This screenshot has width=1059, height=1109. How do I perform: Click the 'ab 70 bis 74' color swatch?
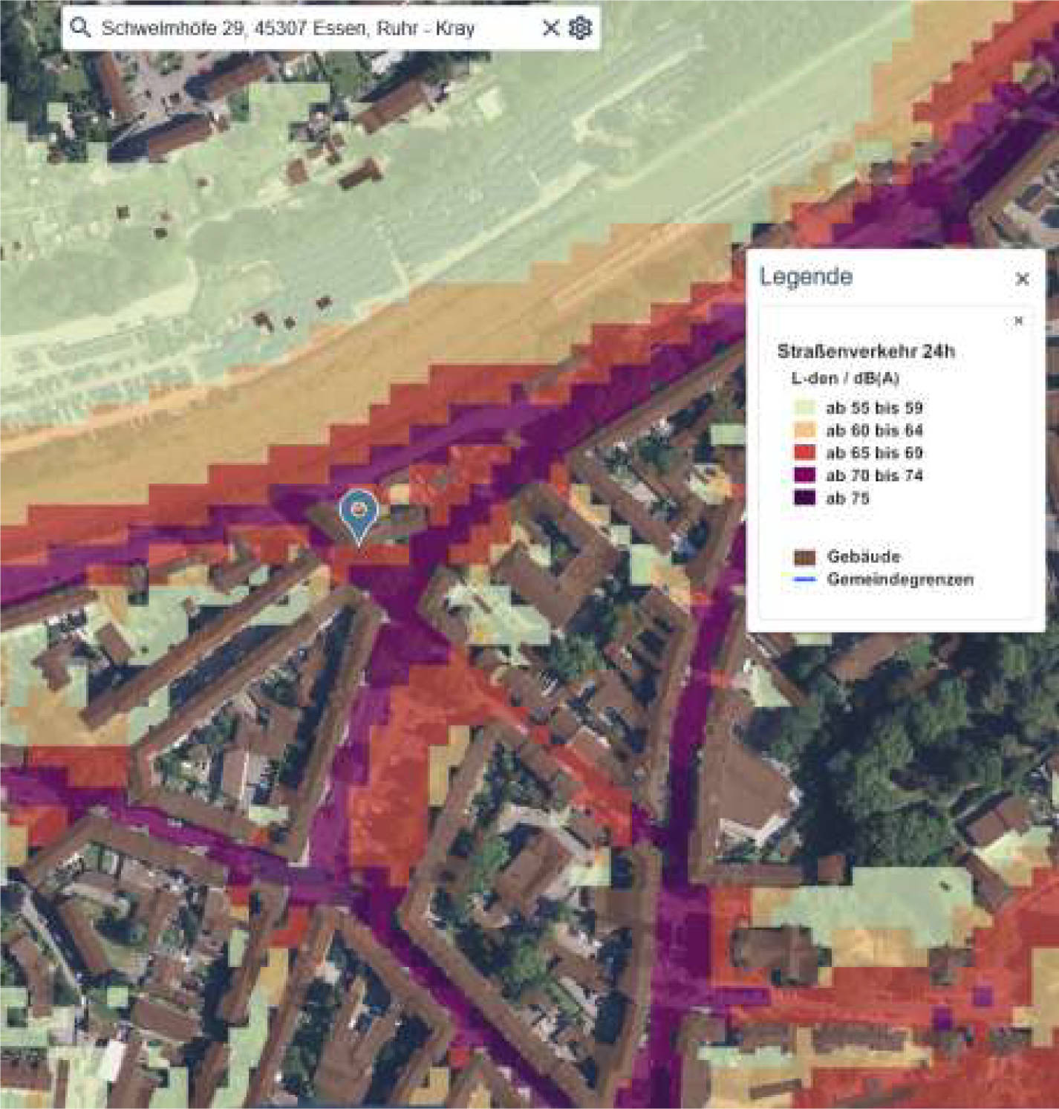[805, 475]
